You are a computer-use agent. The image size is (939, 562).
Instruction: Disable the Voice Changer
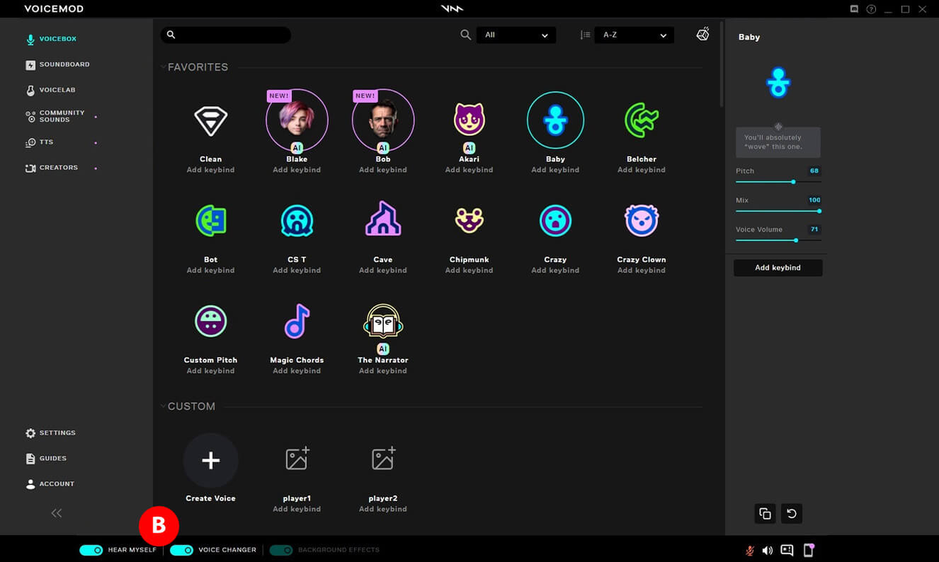pyautogui.click(x=181, y=550)
